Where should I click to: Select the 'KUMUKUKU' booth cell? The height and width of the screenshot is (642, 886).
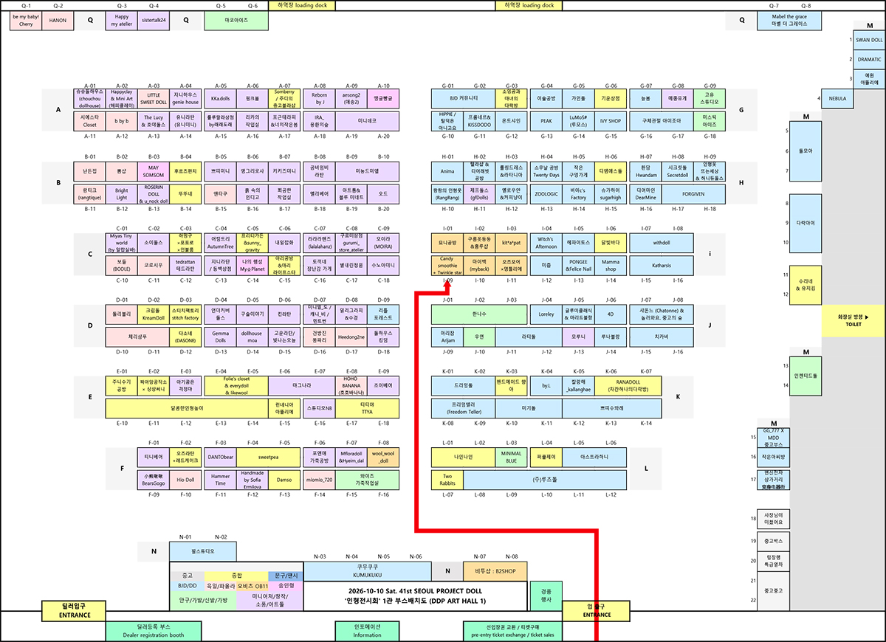pos(368,570)
